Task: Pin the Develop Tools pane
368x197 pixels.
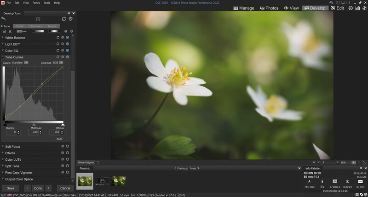Action: (69, 13)
